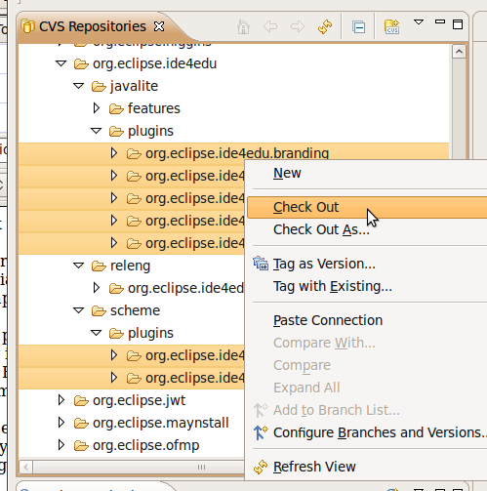Viewport: 487px width, 491px height.
Task: Click the Add CVS Repository toolbar icon
Action: pyautogui.click(x=391, y=26)
